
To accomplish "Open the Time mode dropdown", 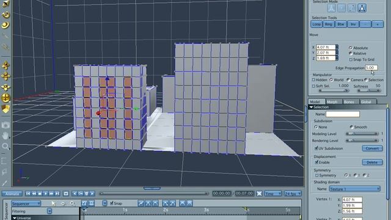I will (x=273, y=193).
